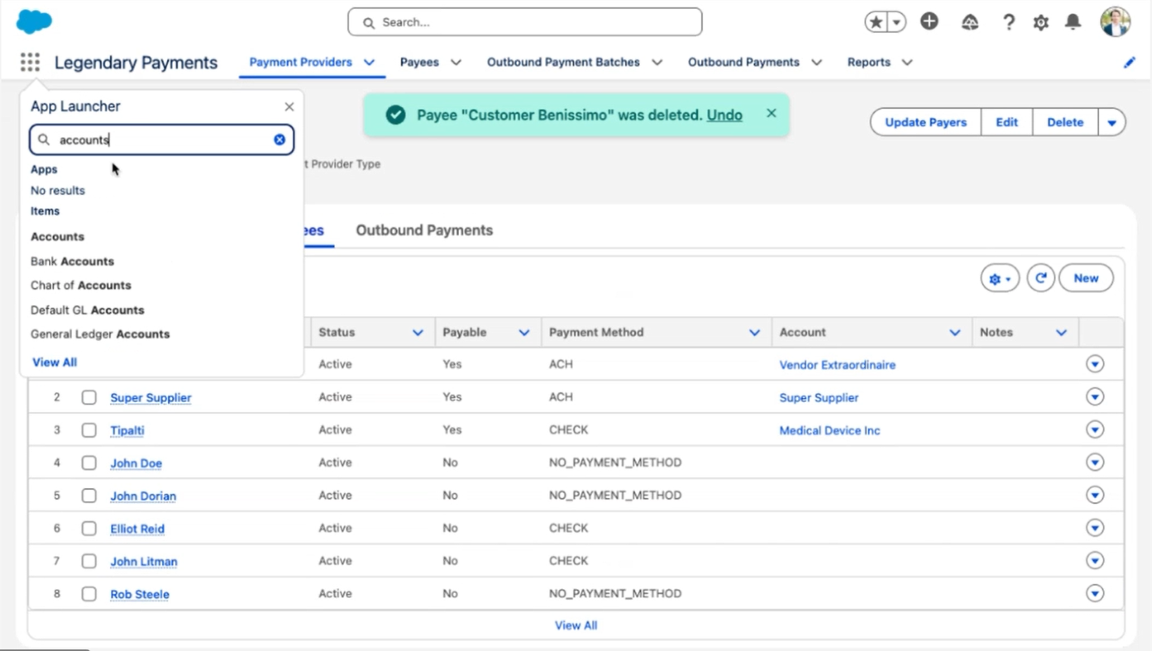1152x651 pixels.
Task: Tick the checkbox for John Doe
Action: (x=88, y=463)
